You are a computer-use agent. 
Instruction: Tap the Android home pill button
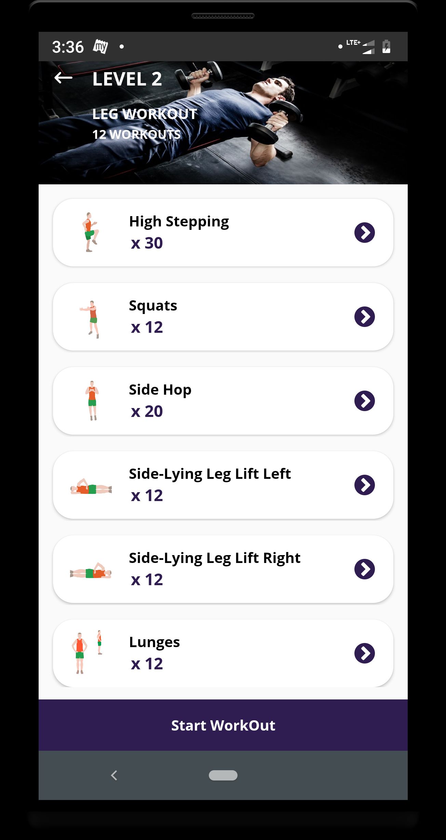[x=223, y=775]
